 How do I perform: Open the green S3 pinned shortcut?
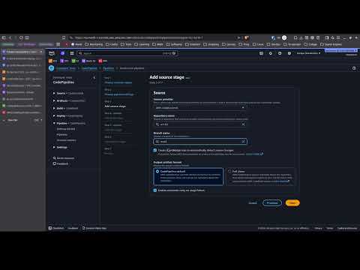75,61
